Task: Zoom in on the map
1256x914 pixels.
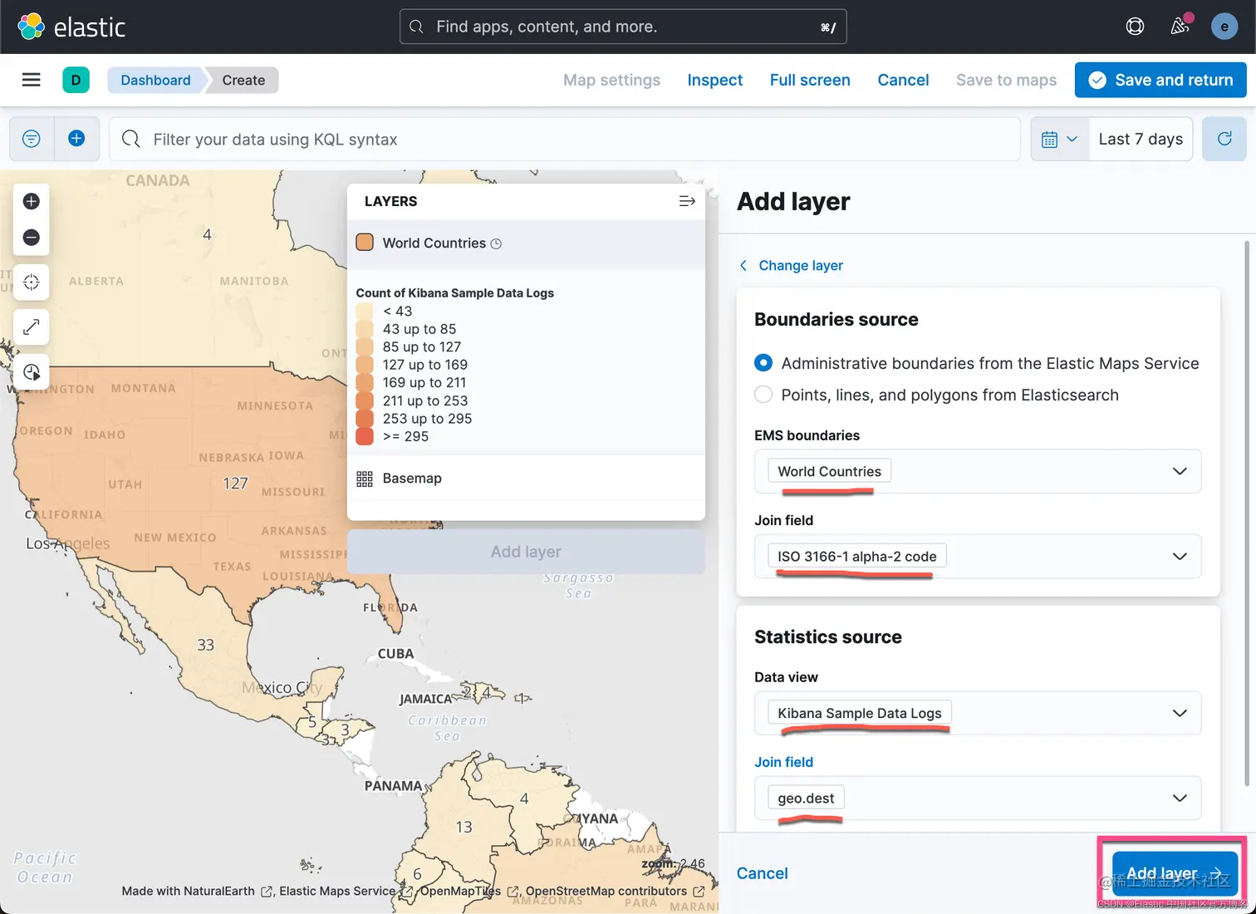Action: point(32,201)
